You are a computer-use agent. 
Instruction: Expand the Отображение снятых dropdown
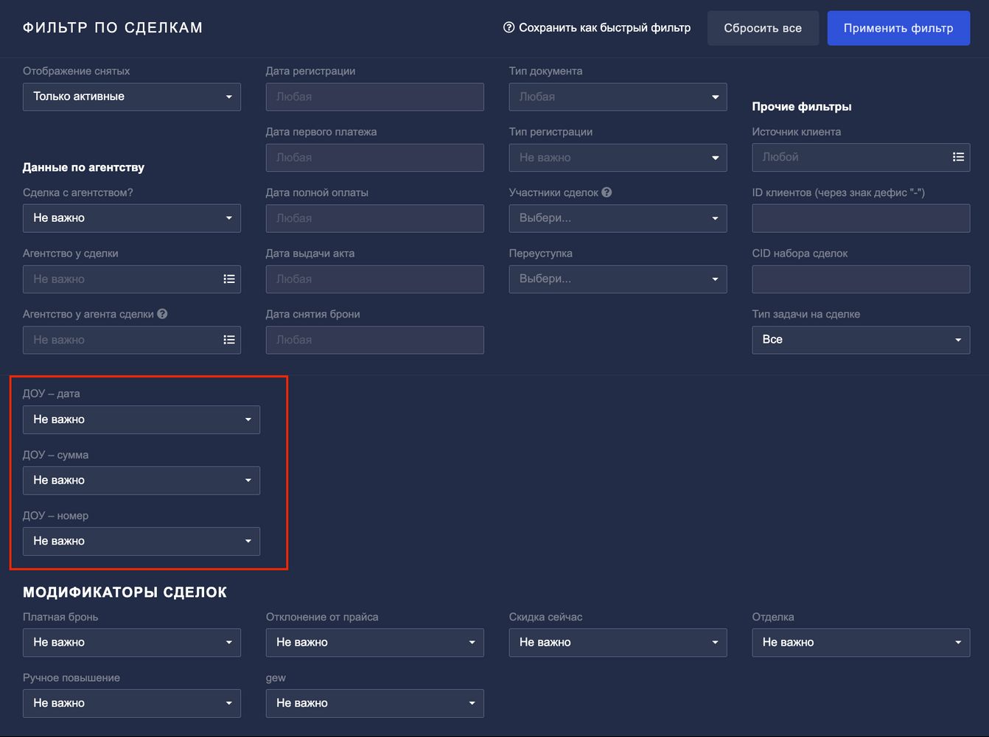click(x=131, y=97)
